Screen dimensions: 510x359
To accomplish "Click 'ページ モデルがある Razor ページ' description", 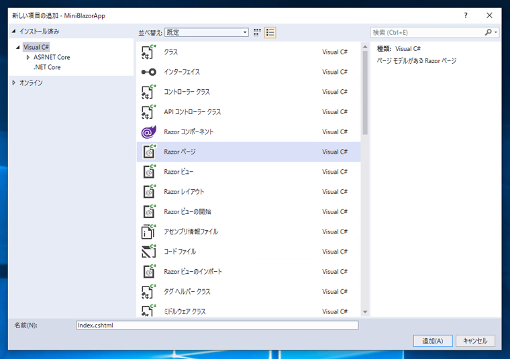I will pos(417,61).
